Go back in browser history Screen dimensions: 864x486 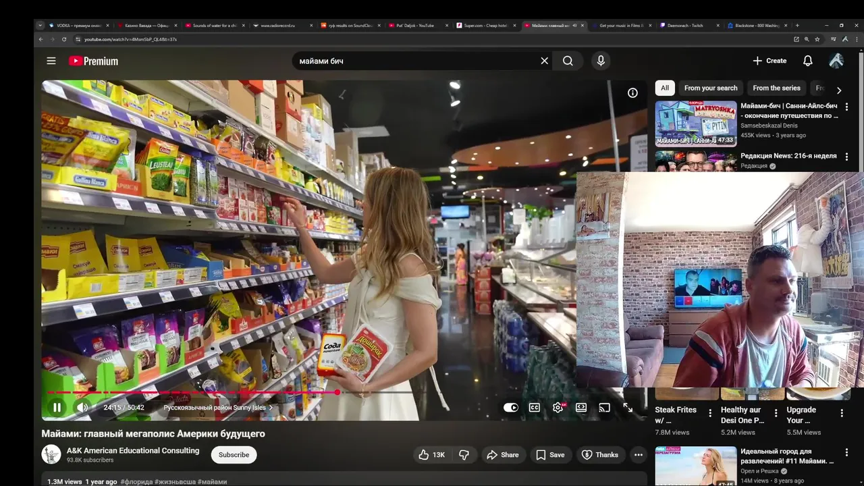pos(40,39)
